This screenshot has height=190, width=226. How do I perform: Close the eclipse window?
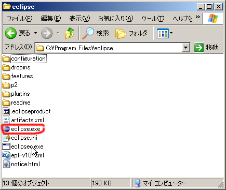pos(219,7)
